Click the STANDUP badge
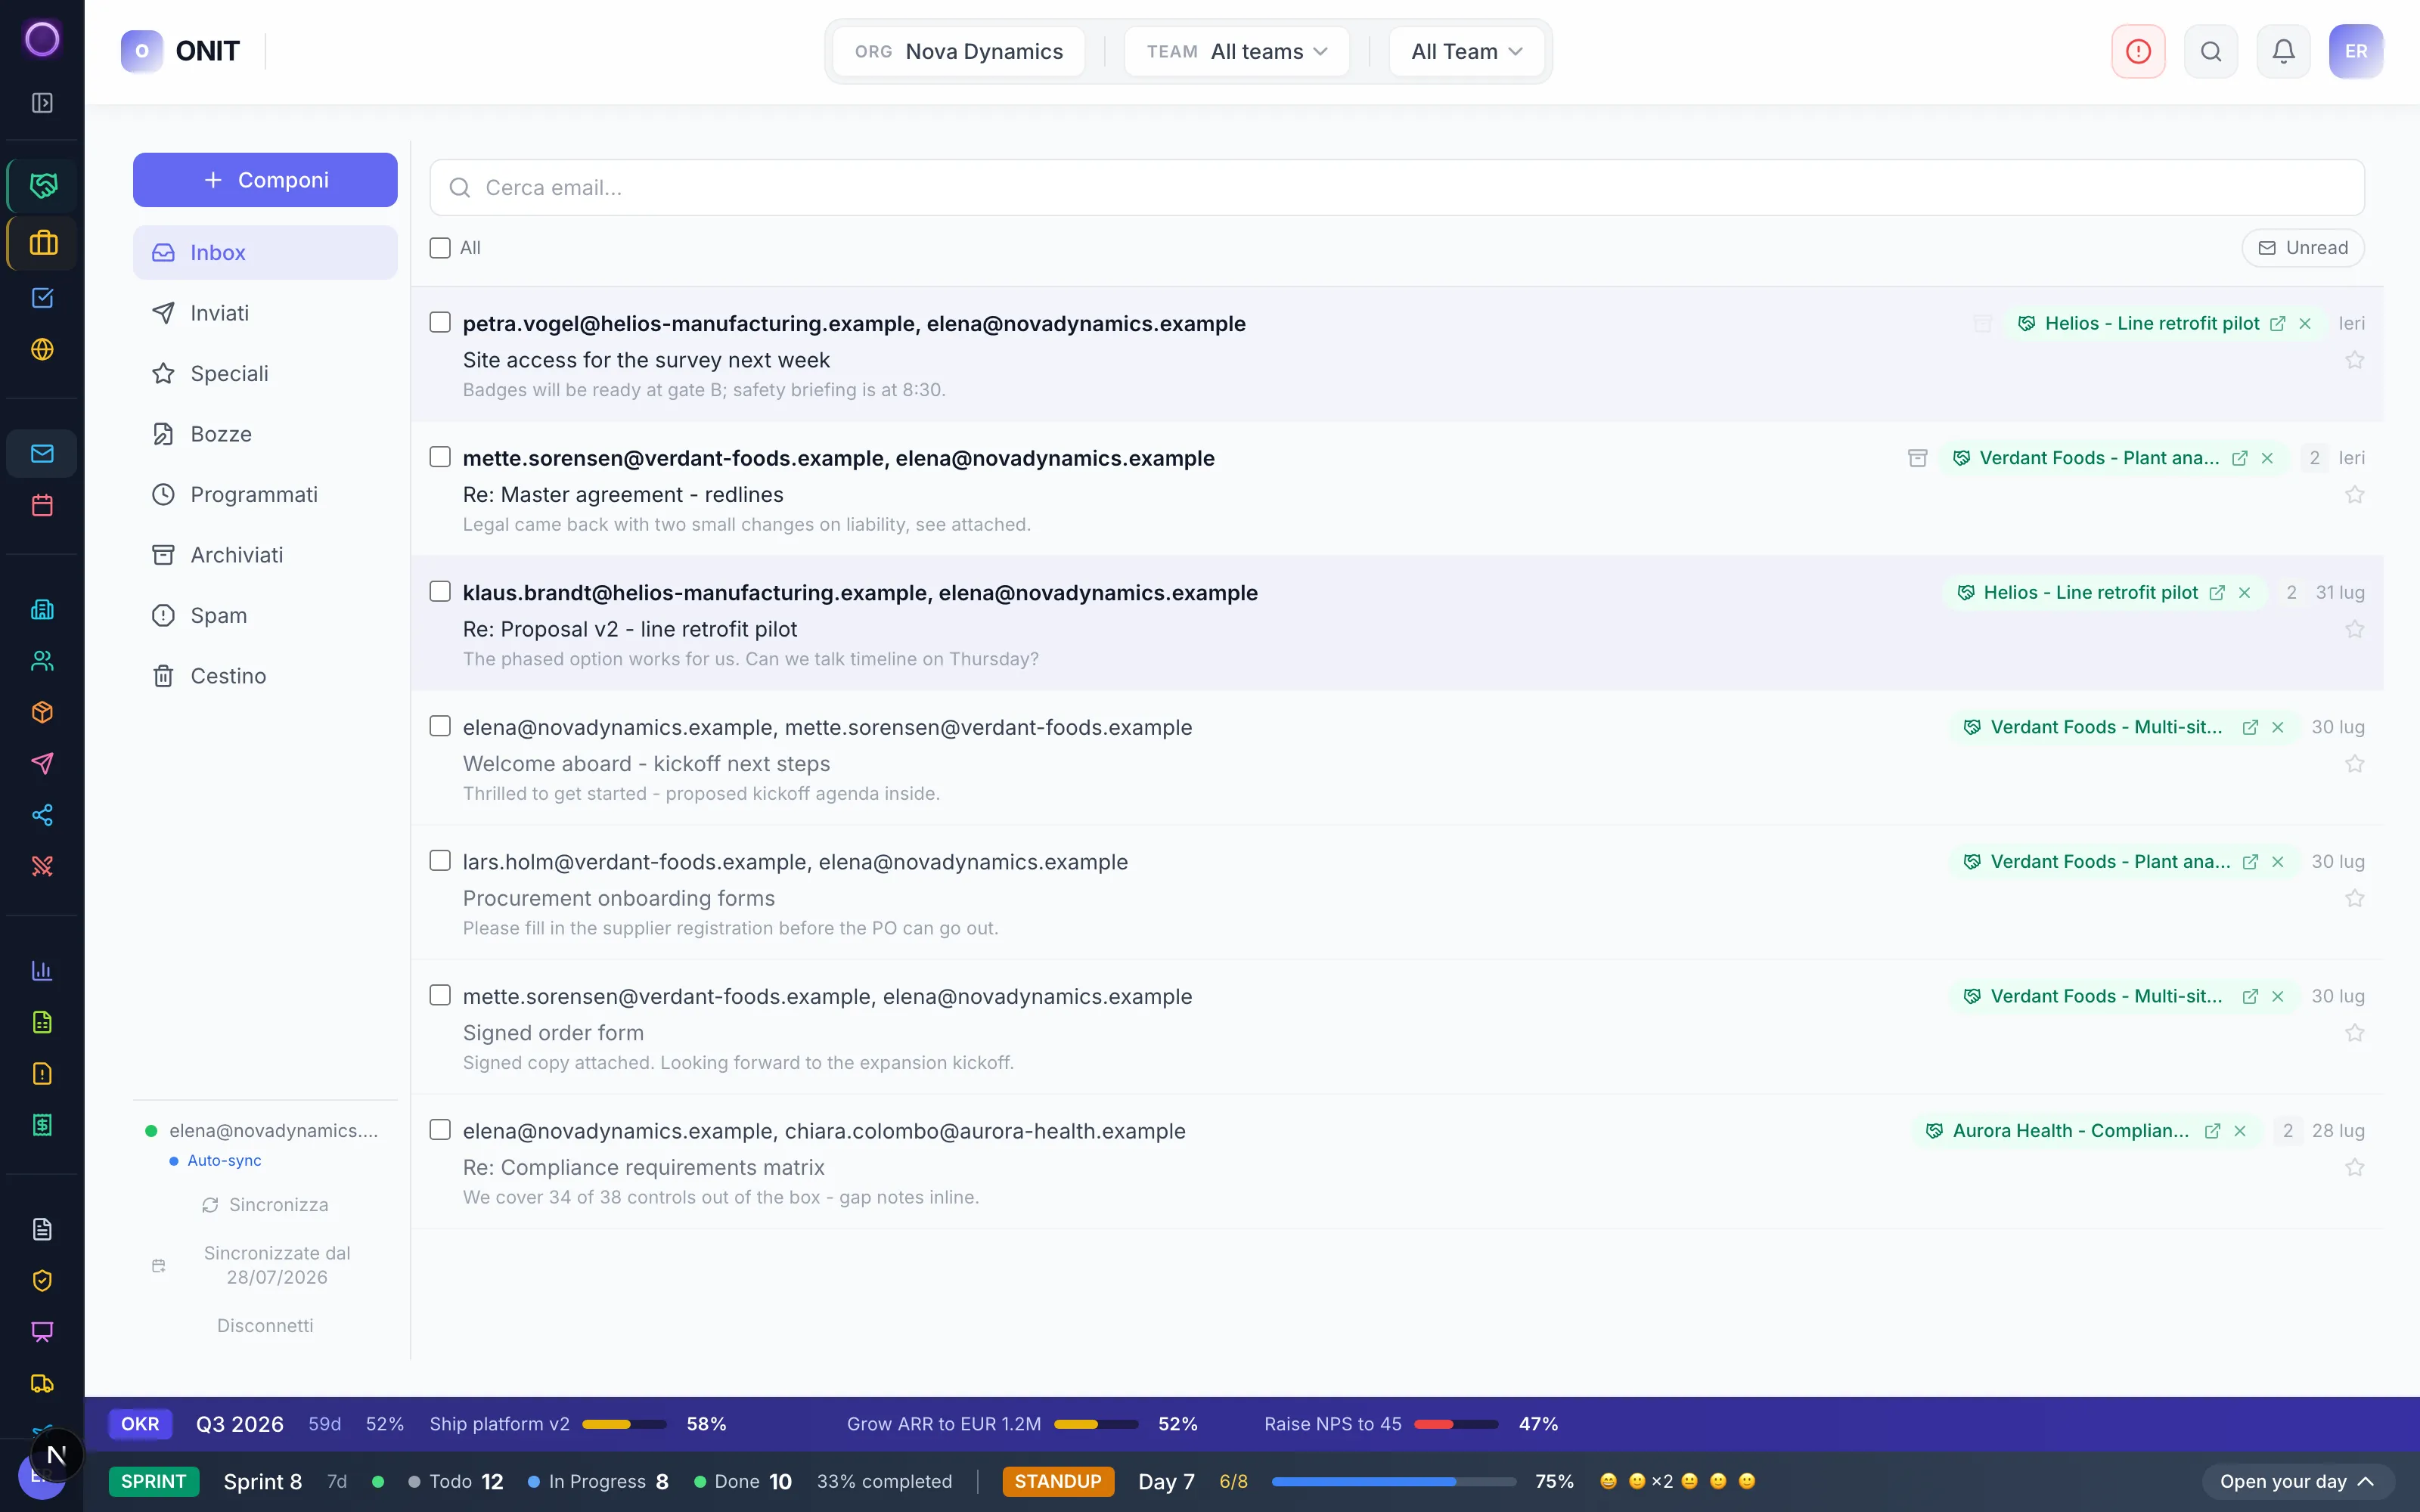 (x=1058, y=1481)
